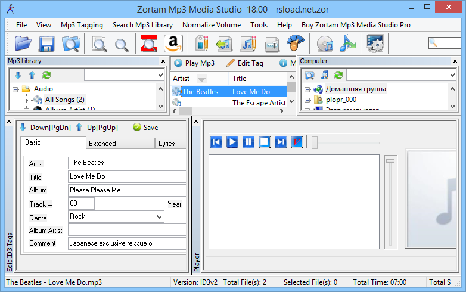Click the music note with pencil icon
466x292 pixels.
click(x=248, y=44)
